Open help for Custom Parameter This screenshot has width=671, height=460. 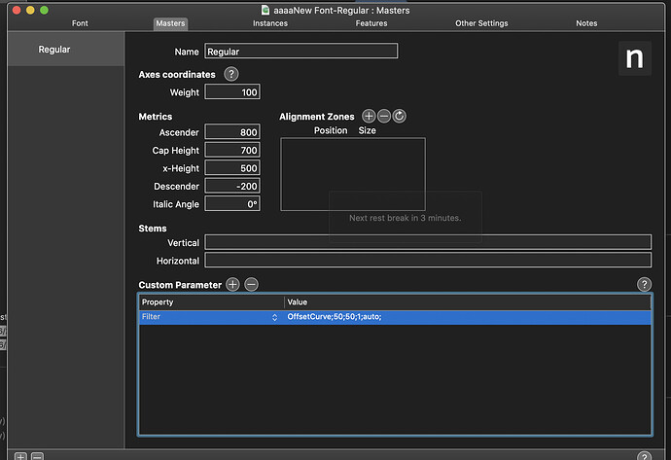point(644,285)
